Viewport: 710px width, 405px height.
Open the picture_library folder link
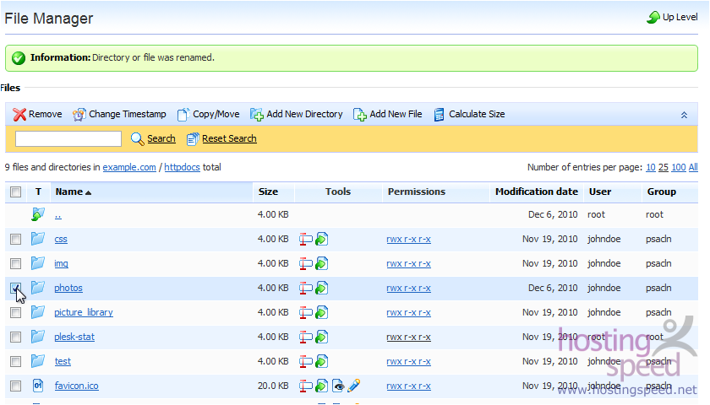point(84,312)
